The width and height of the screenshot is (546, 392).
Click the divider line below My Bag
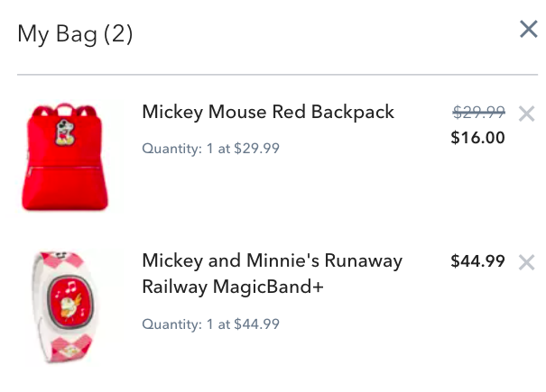pos(277,74)
